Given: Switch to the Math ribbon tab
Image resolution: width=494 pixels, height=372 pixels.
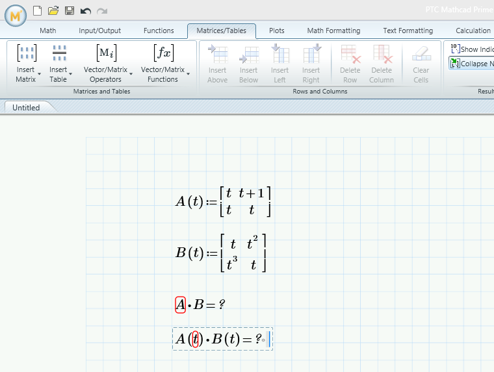Looking at the screenshot, I should tap(48, 31).
